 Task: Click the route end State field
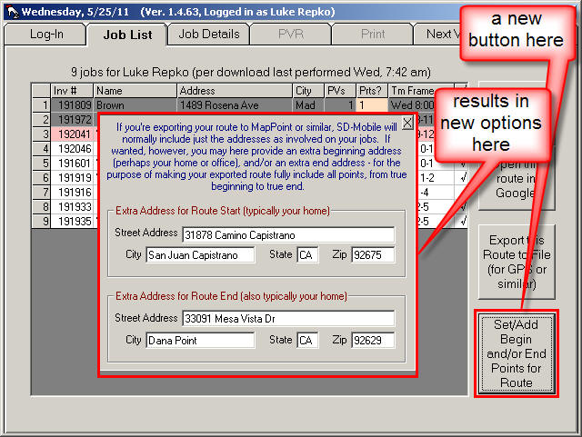[x=307, y=340]
